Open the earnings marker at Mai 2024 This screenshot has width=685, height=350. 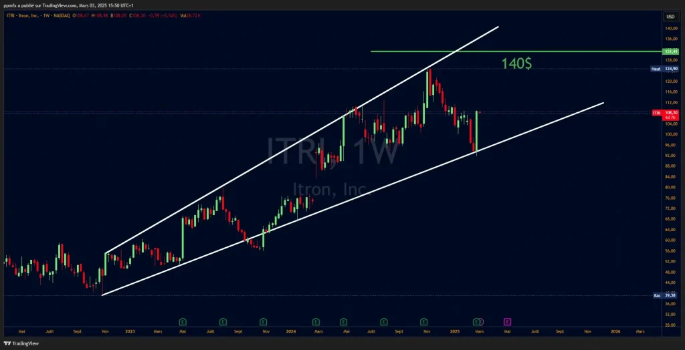coord(344,322)
